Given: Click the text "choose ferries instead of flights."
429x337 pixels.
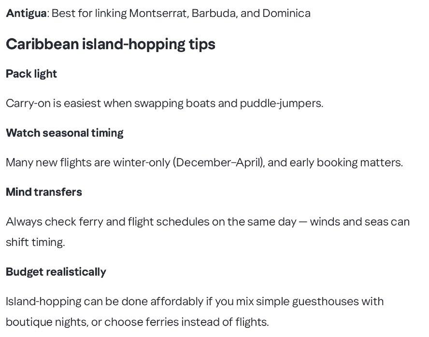Looking at the screenshot, I should click(x=186, y=322).
